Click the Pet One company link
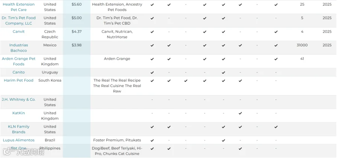337x158 pixels. coord(18,148)
